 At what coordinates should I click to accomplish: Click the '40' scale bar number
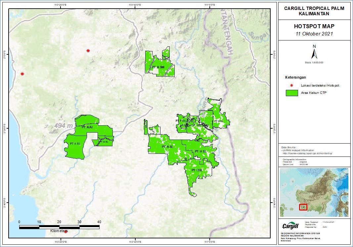point(99,222)
